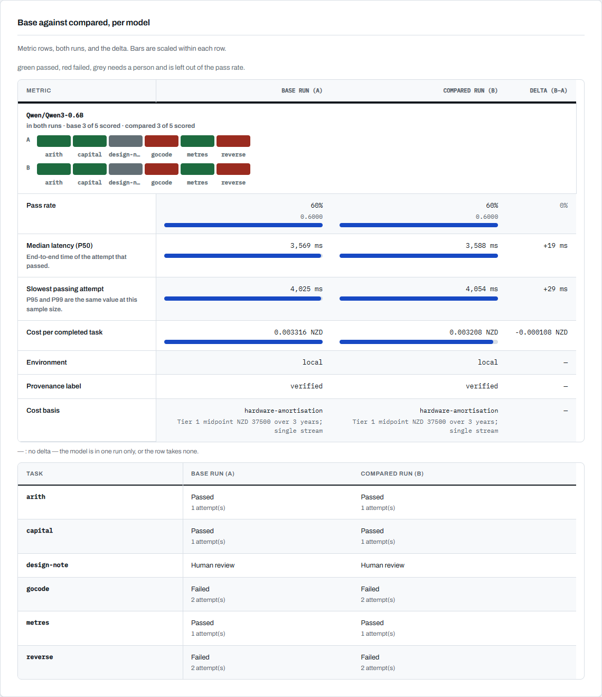Image resolution: width=602 pixels, height=697 pixels.
Task: Click the metres task row name
Action: click(x=37, y=622)
